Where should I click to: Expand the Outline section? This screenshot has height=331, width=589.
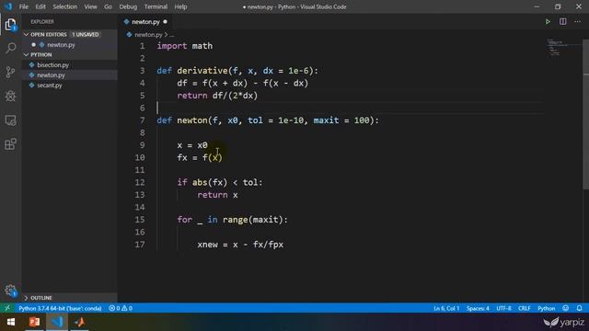[26, 298]
